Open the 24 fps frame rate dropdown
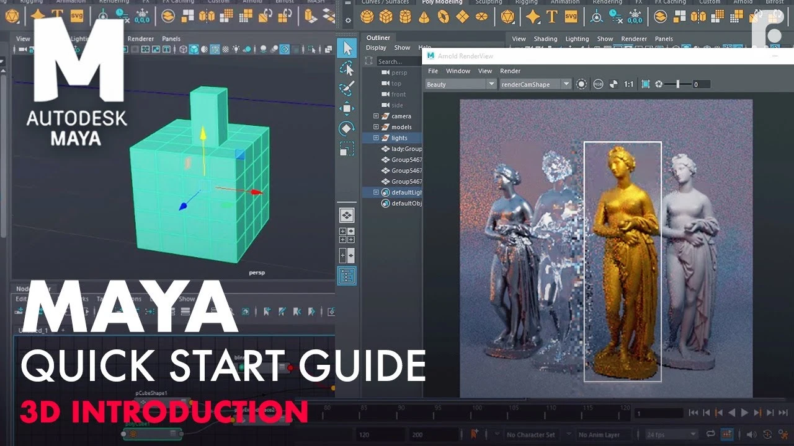Image resolution: width=794 pixels, height=446 pixels. (x=671, y=435)
